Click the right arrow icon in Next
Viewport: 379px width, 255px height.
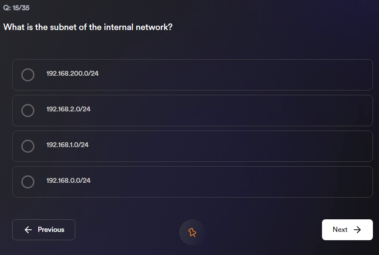coord(358,230)
